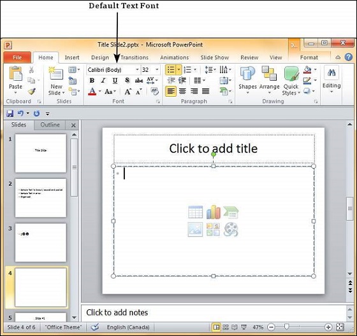The image size is (357, 336).
Task: Align text left
Action: [171, 92]
